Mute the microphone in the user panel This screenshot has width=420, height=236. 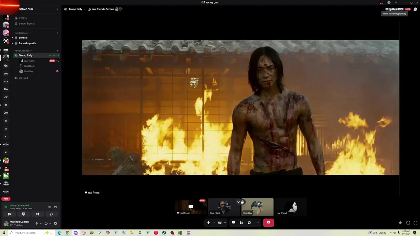point(37,224)
